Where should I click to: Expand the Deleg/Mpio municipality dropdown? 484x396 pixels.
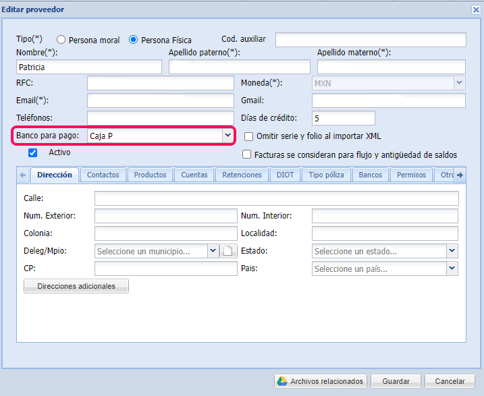point(213,251)
